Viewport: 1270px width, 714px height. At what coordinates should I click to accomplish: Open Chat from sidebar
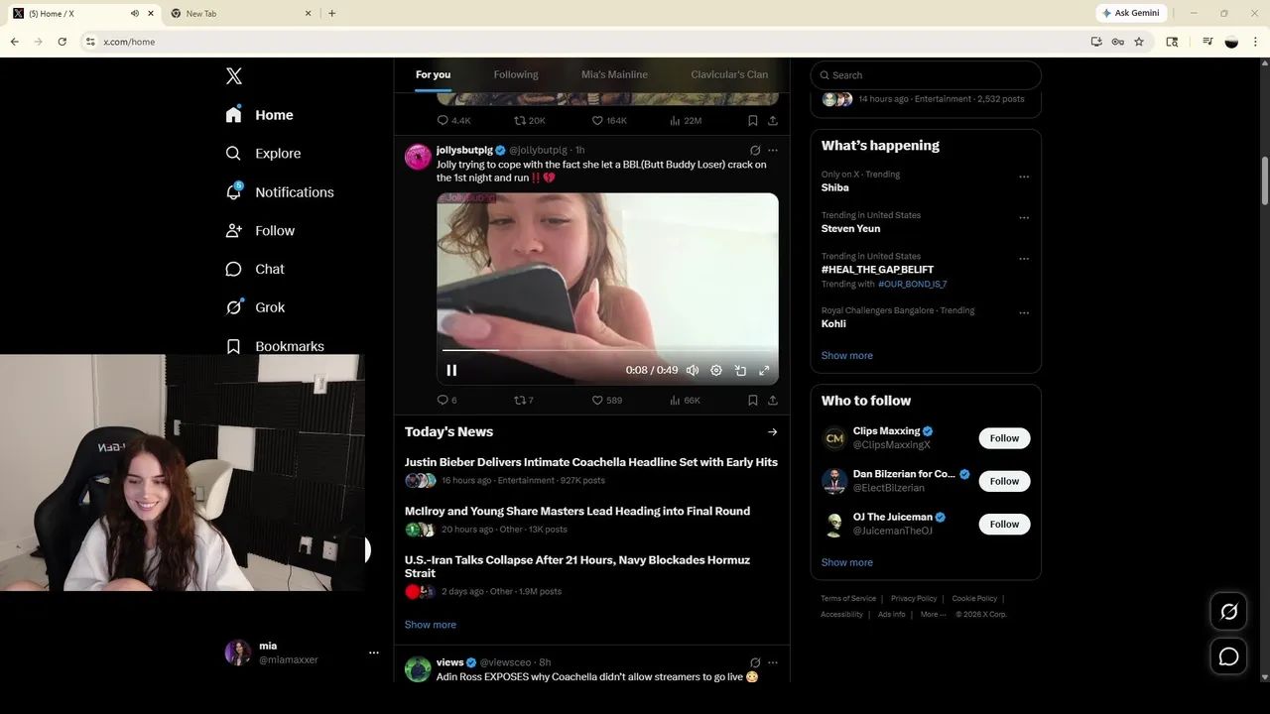pyautogui.click(x=255, y=269)
